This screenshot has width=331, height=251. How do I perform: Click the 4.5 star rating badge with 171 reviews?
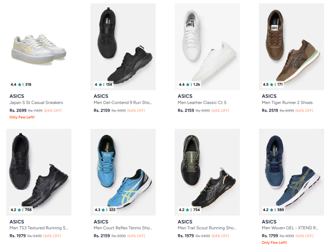273,84
